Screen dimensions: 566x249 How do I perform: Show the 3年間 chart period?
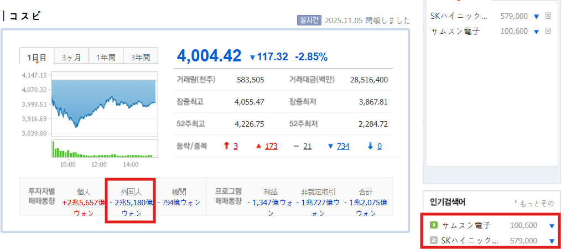pos(141,56)
